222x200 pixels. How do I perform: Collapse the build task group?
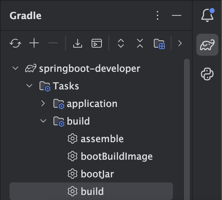(x=43, y=121)
